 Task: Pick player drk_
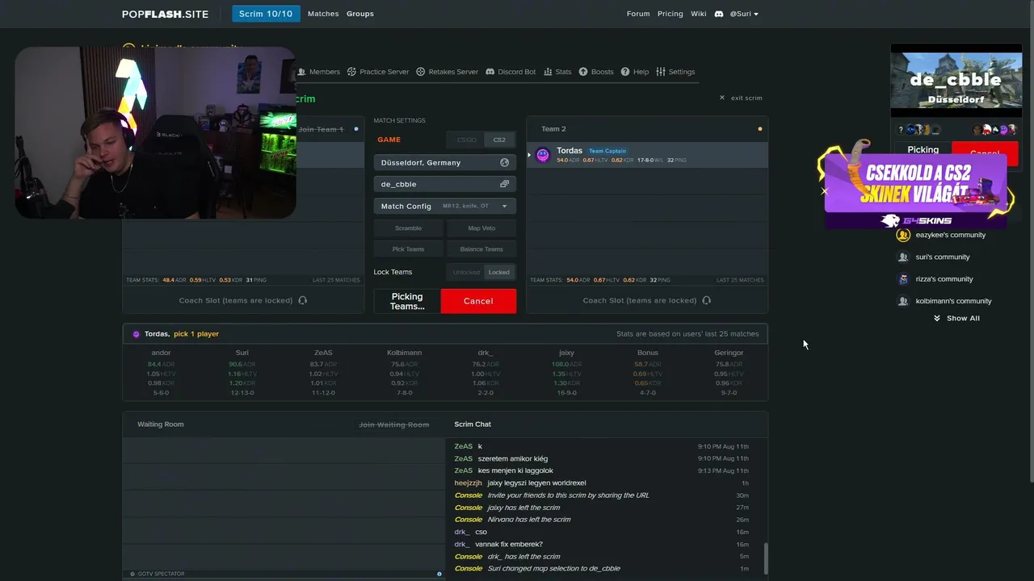coord(485,372)
